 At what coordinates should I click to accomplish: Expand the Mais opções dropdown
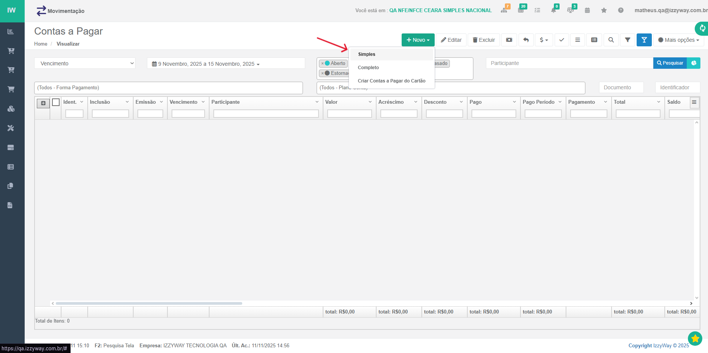pos(678,40)
